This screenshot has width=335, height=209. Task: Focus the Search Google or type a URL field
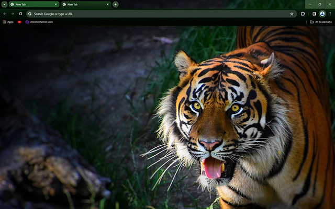coord(161,14)
